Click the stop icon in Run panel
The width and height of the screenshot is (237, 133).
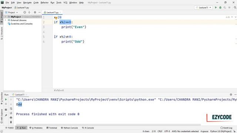(6, 104)
